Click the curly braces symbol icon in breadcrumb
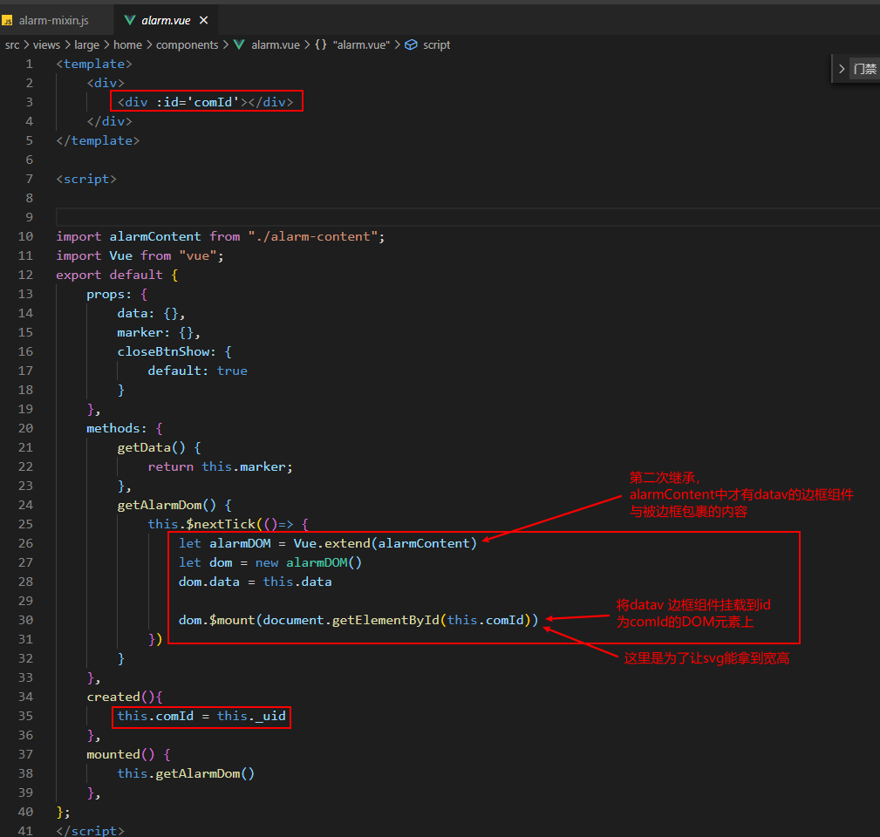 click(320, 44)
